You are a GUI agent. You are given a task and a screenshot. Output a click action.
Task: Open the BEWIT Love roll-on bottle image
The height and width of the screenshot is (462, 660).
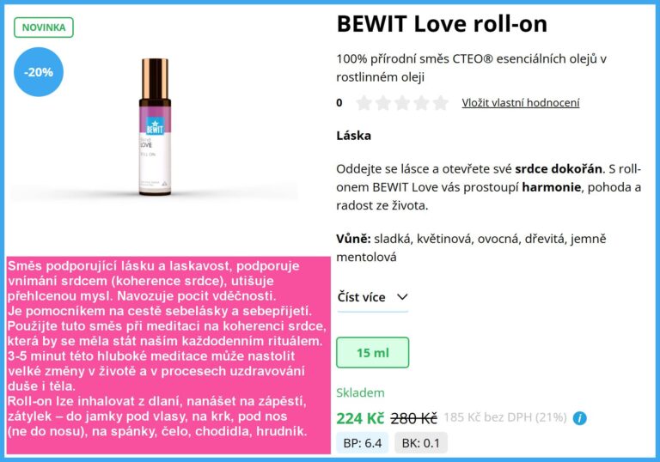155,126
